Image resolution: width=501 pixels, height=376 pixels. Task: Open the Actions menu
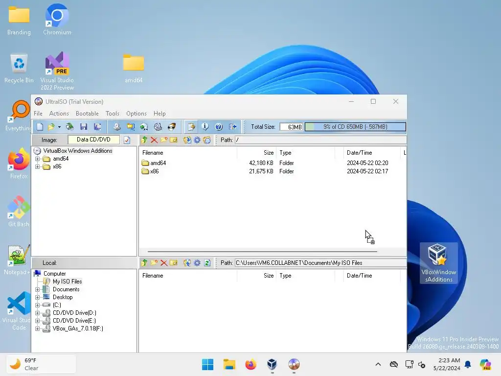click(59, 114)
